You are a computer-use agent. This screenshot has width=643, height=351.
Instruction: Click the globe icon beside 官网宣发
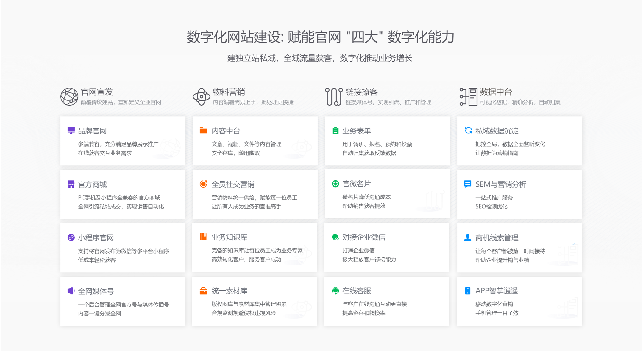pos(69,97)
